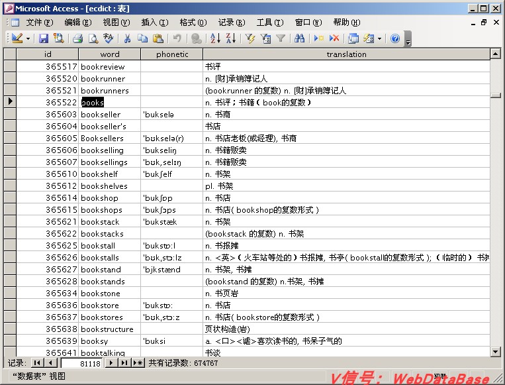Undo last action icon
Image resolution: width=505 pixels, height=385 pixels.
[177, 38]
